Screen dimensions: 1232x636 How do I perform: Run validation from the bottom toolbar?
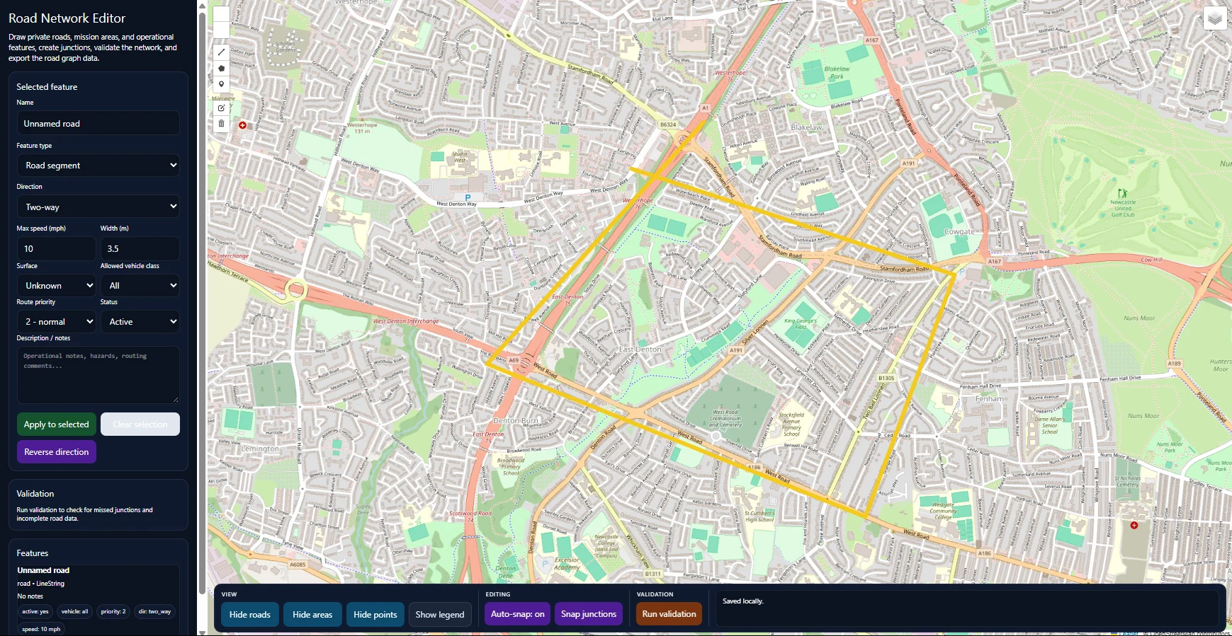tap(669, 614)
